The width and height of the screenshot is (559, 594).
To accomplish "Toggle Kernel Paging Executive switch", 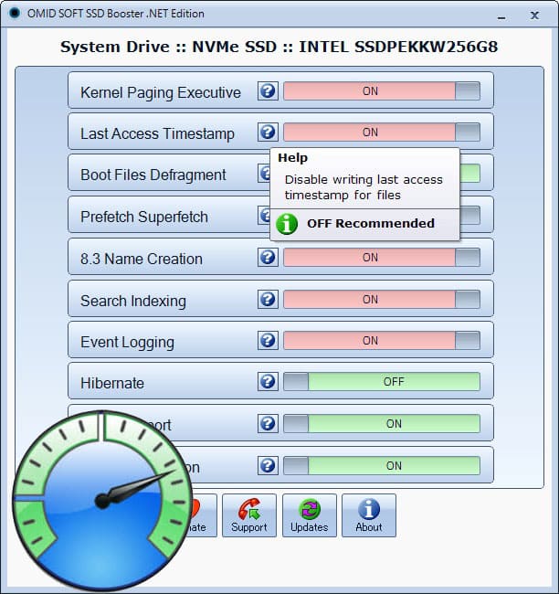I will click(x=382, y=90).
